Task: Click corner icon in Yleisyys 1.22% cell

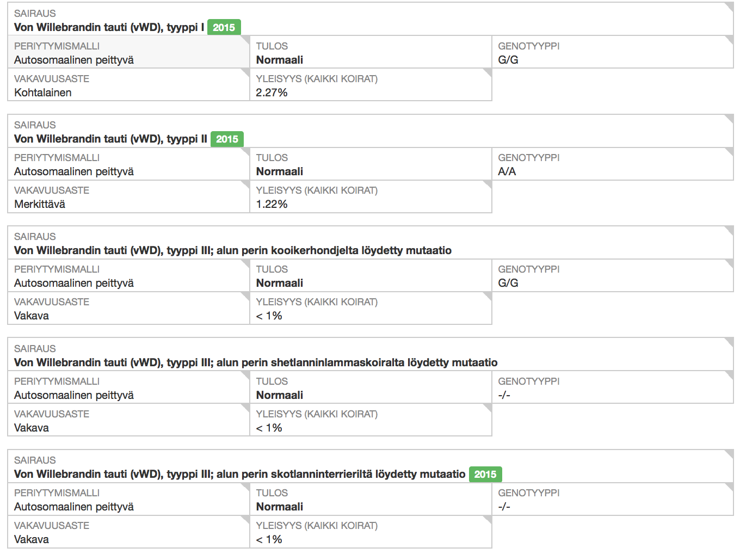Action: pos(488,184)
